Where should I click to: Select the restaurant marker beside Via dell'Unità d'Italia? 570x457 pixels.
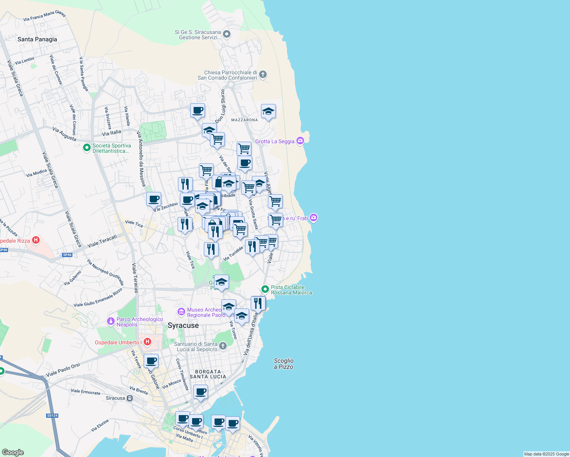[x=258, y=304]
